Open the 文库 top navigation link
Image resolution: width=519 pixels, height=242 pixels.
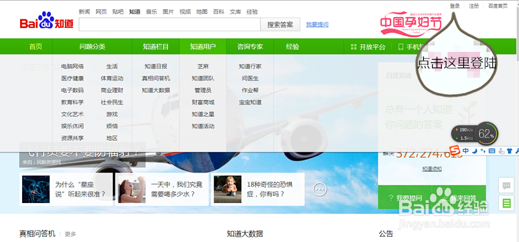(x=235, y=12)
